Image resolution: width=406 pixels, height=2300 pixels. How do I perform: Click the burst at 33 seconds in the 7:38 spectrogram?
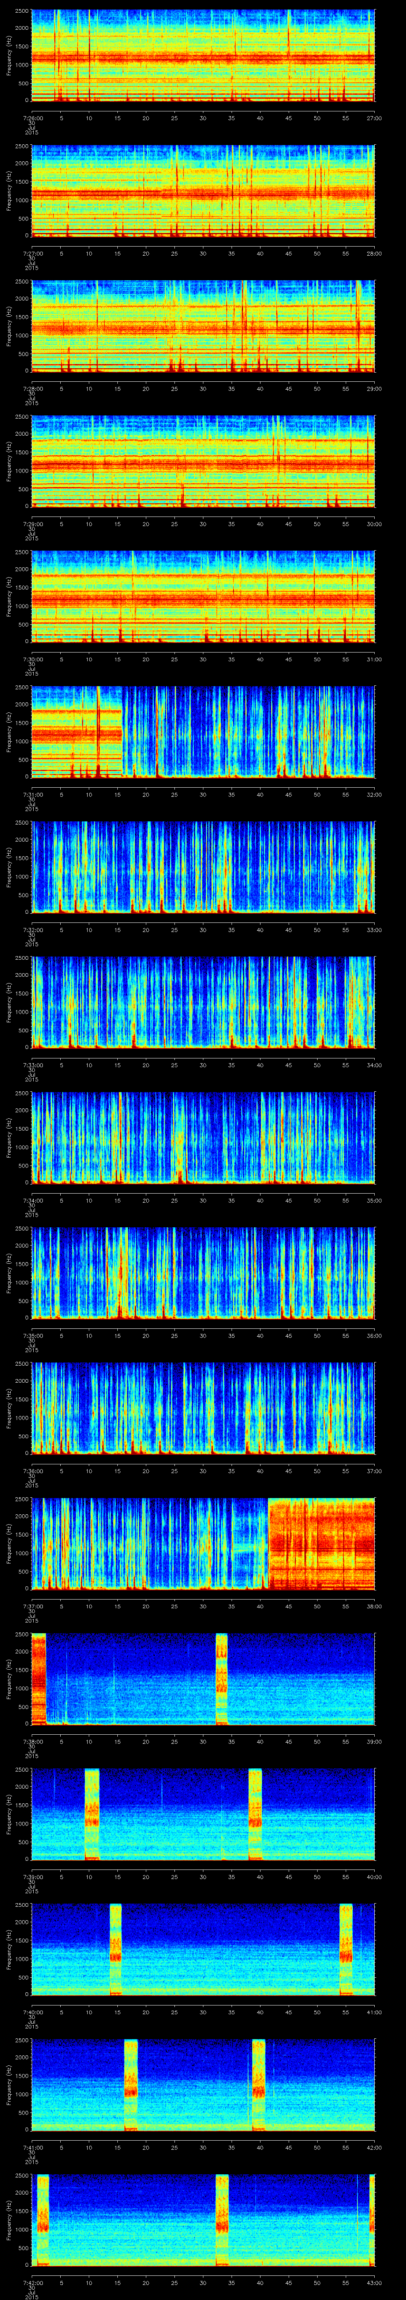click(x=221, y=1678)
